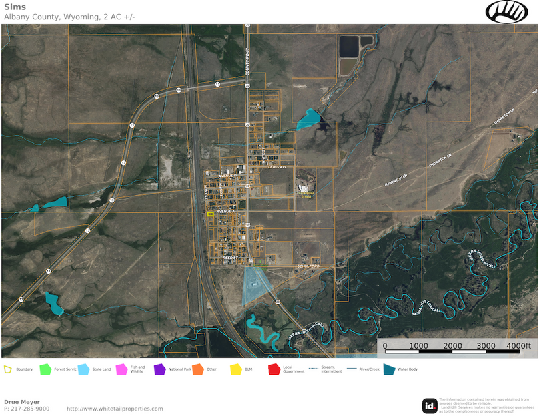Open the whitetailproperties.com website link
The width and height of the screenshot is (539, 416).
click(115, 409)
